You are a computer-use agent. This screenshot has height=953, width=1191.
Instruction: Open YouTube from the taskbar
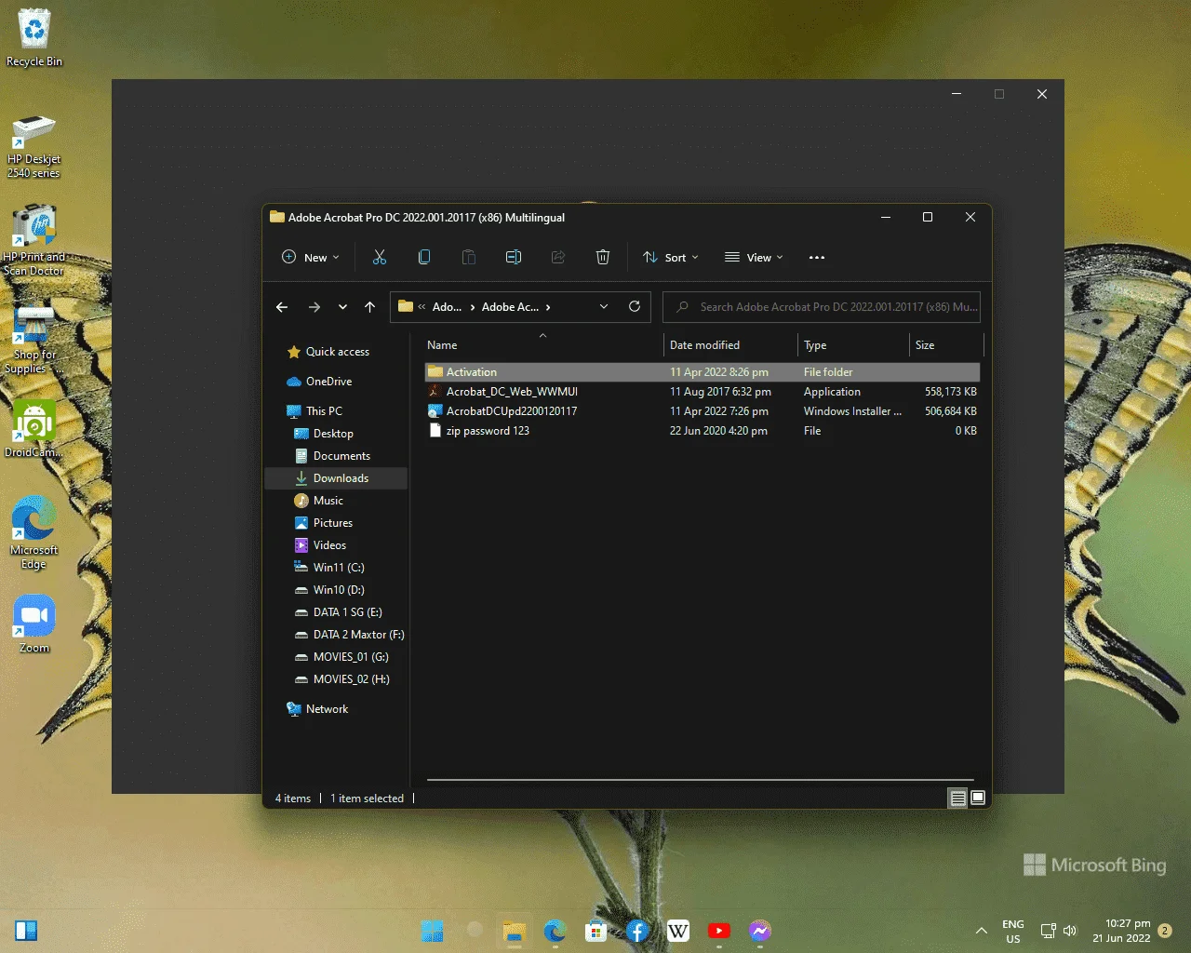pyautogui.click(x=719, y=931)
